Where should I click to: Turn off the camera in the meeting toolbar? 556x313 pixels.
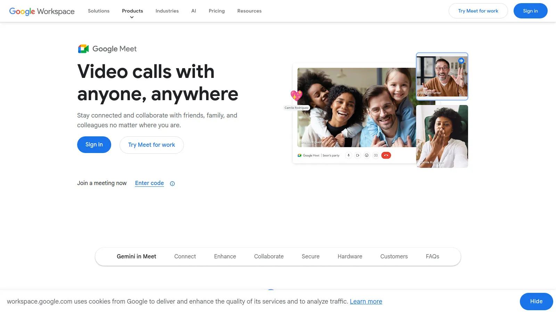tap(358, 155)
